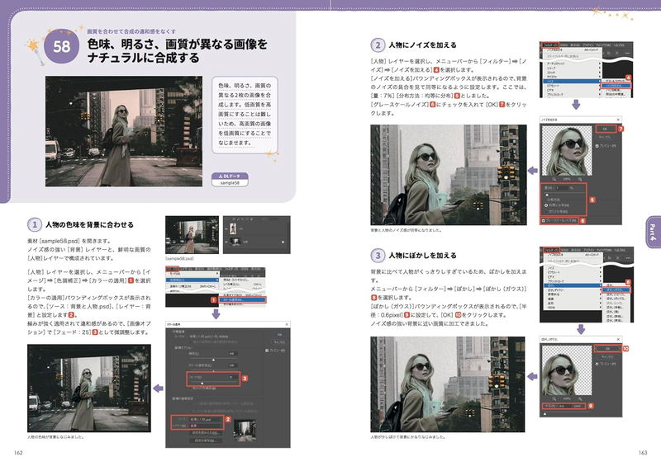Toggle the Neutralize checkbox below Fade slider
This screenshot has width=661, height=466.
tap(191, 388)
